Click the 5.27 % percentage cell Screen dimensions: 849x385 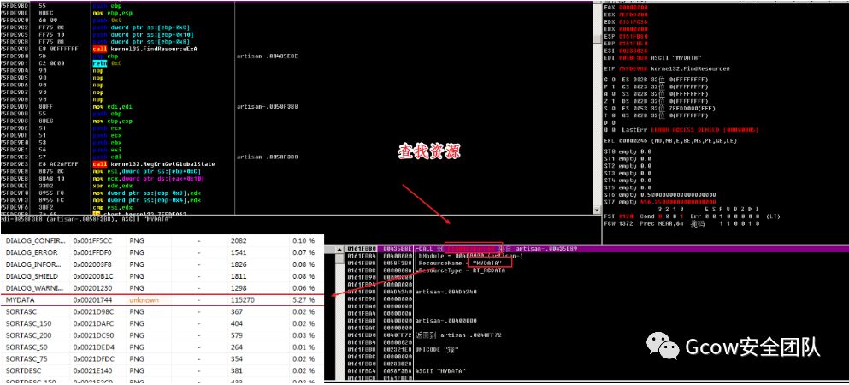[x=304, y=299]
